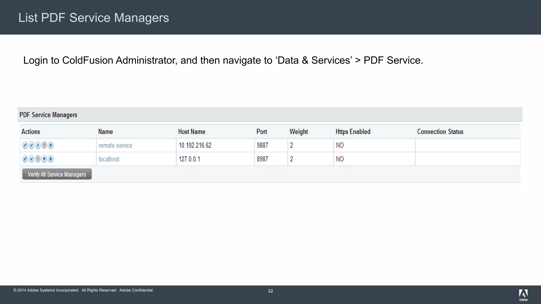The width and height of the screenshot is (541, 304).
Task: Delete the localhost service entry
Action: 51,159
